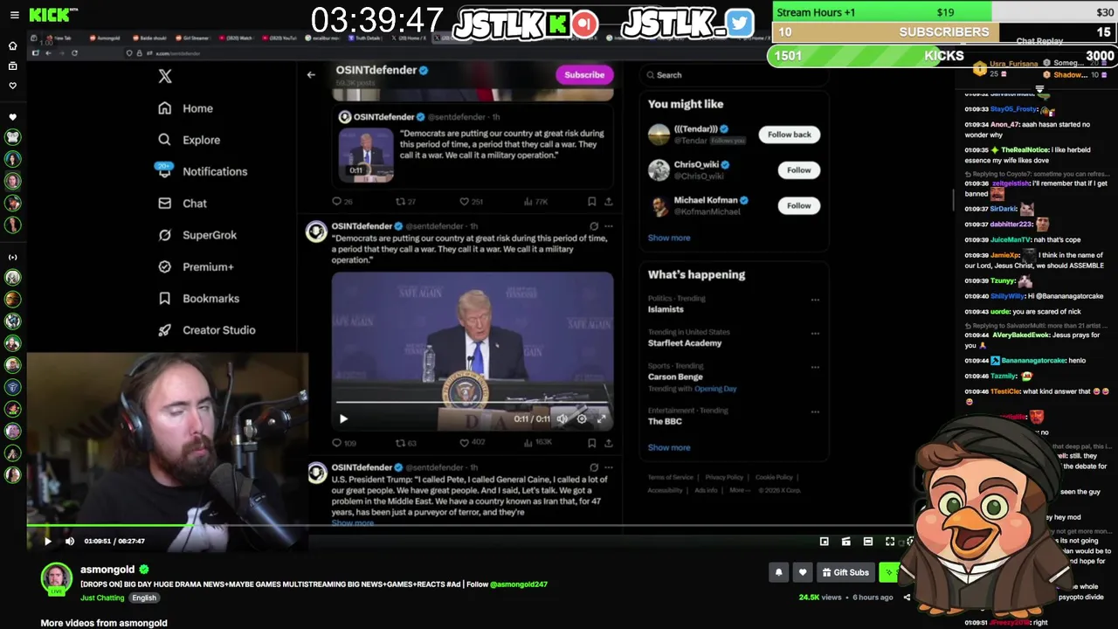This screenshot has height=629, width=1118.
Task: Click share icon on the 402-likes tweet
Action: pos(609,443)
